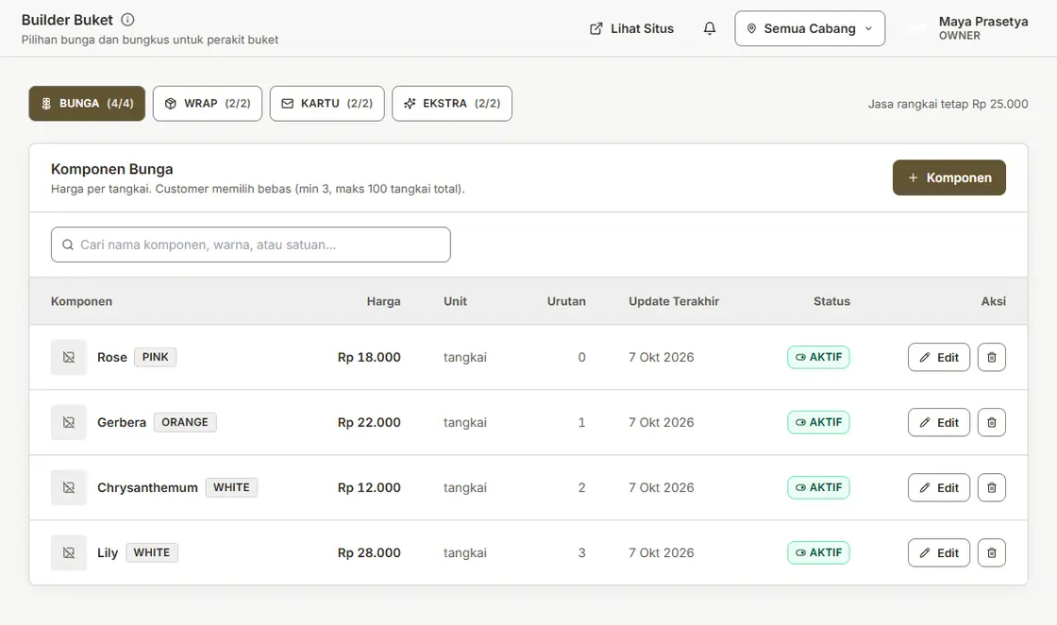1057x625 pixels.
Task: Add a new Komponen
Action: (949, 178)
